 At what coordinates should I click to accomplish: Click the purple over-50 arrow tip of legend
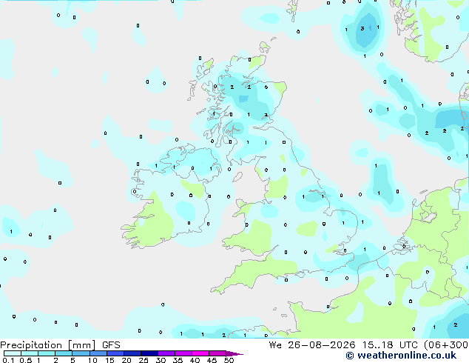[234, 353]
